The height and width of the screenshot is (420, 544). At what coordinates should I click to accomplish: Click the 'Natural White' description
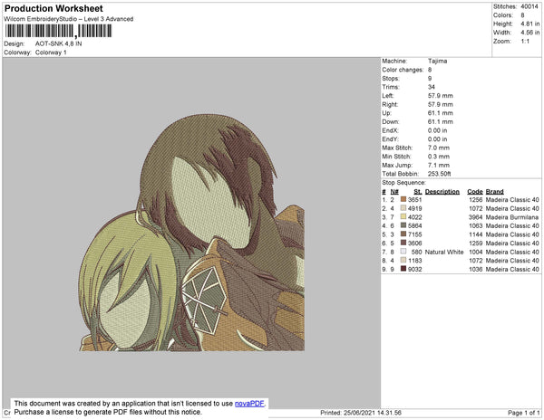point(444,252)
